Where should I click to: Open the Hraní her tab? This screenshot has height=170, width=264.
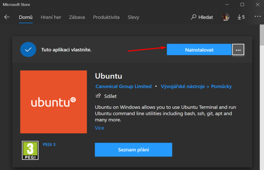click(x=51, y=17)
